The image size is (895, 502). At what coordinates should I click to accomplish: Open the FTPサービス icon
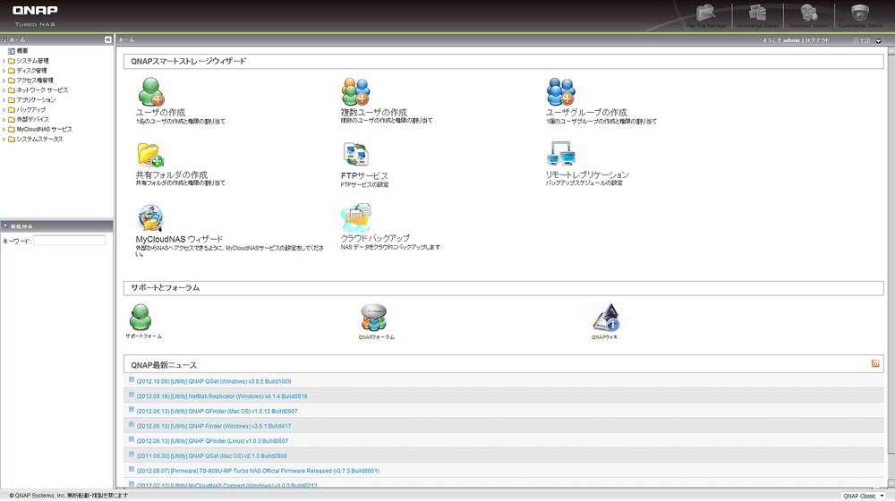[x=355, y=155]
